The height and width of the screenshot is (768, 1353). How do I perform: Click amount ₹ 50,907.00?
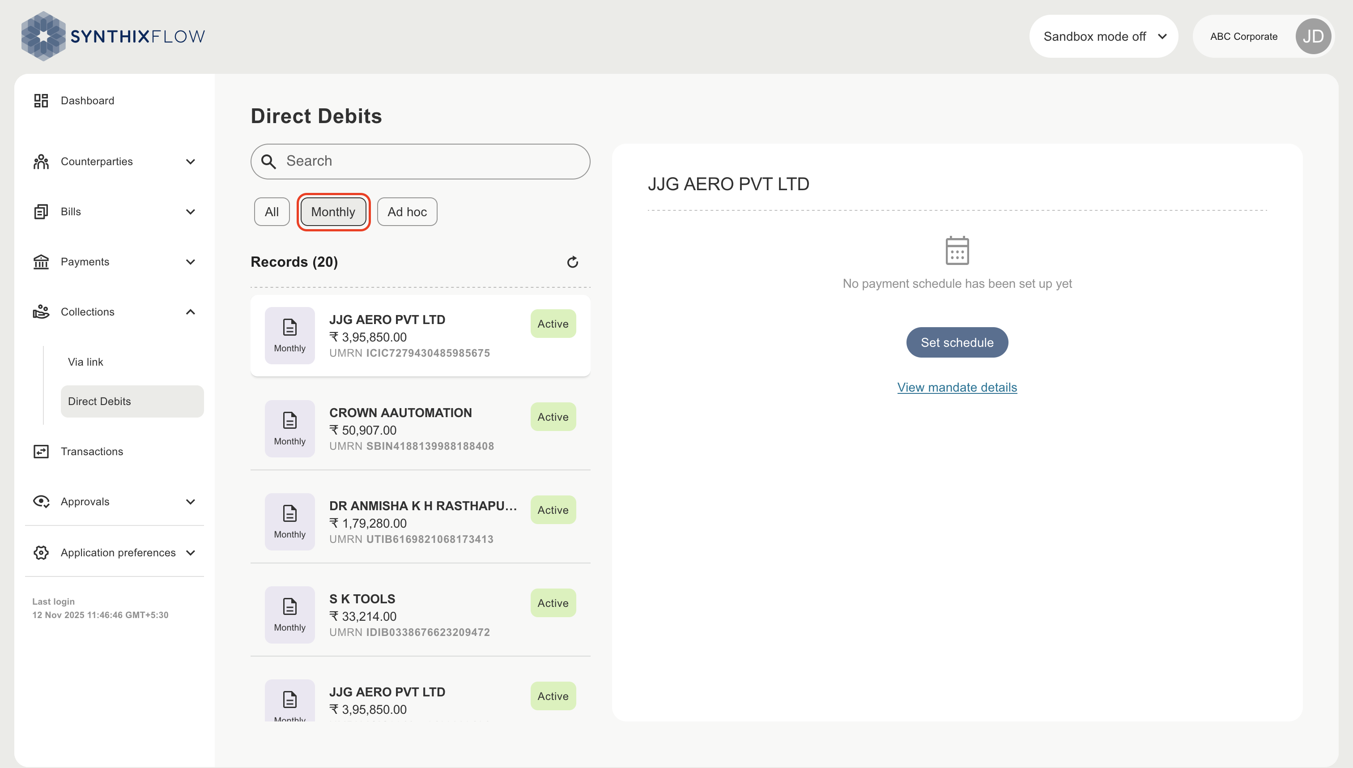[363, 431]
